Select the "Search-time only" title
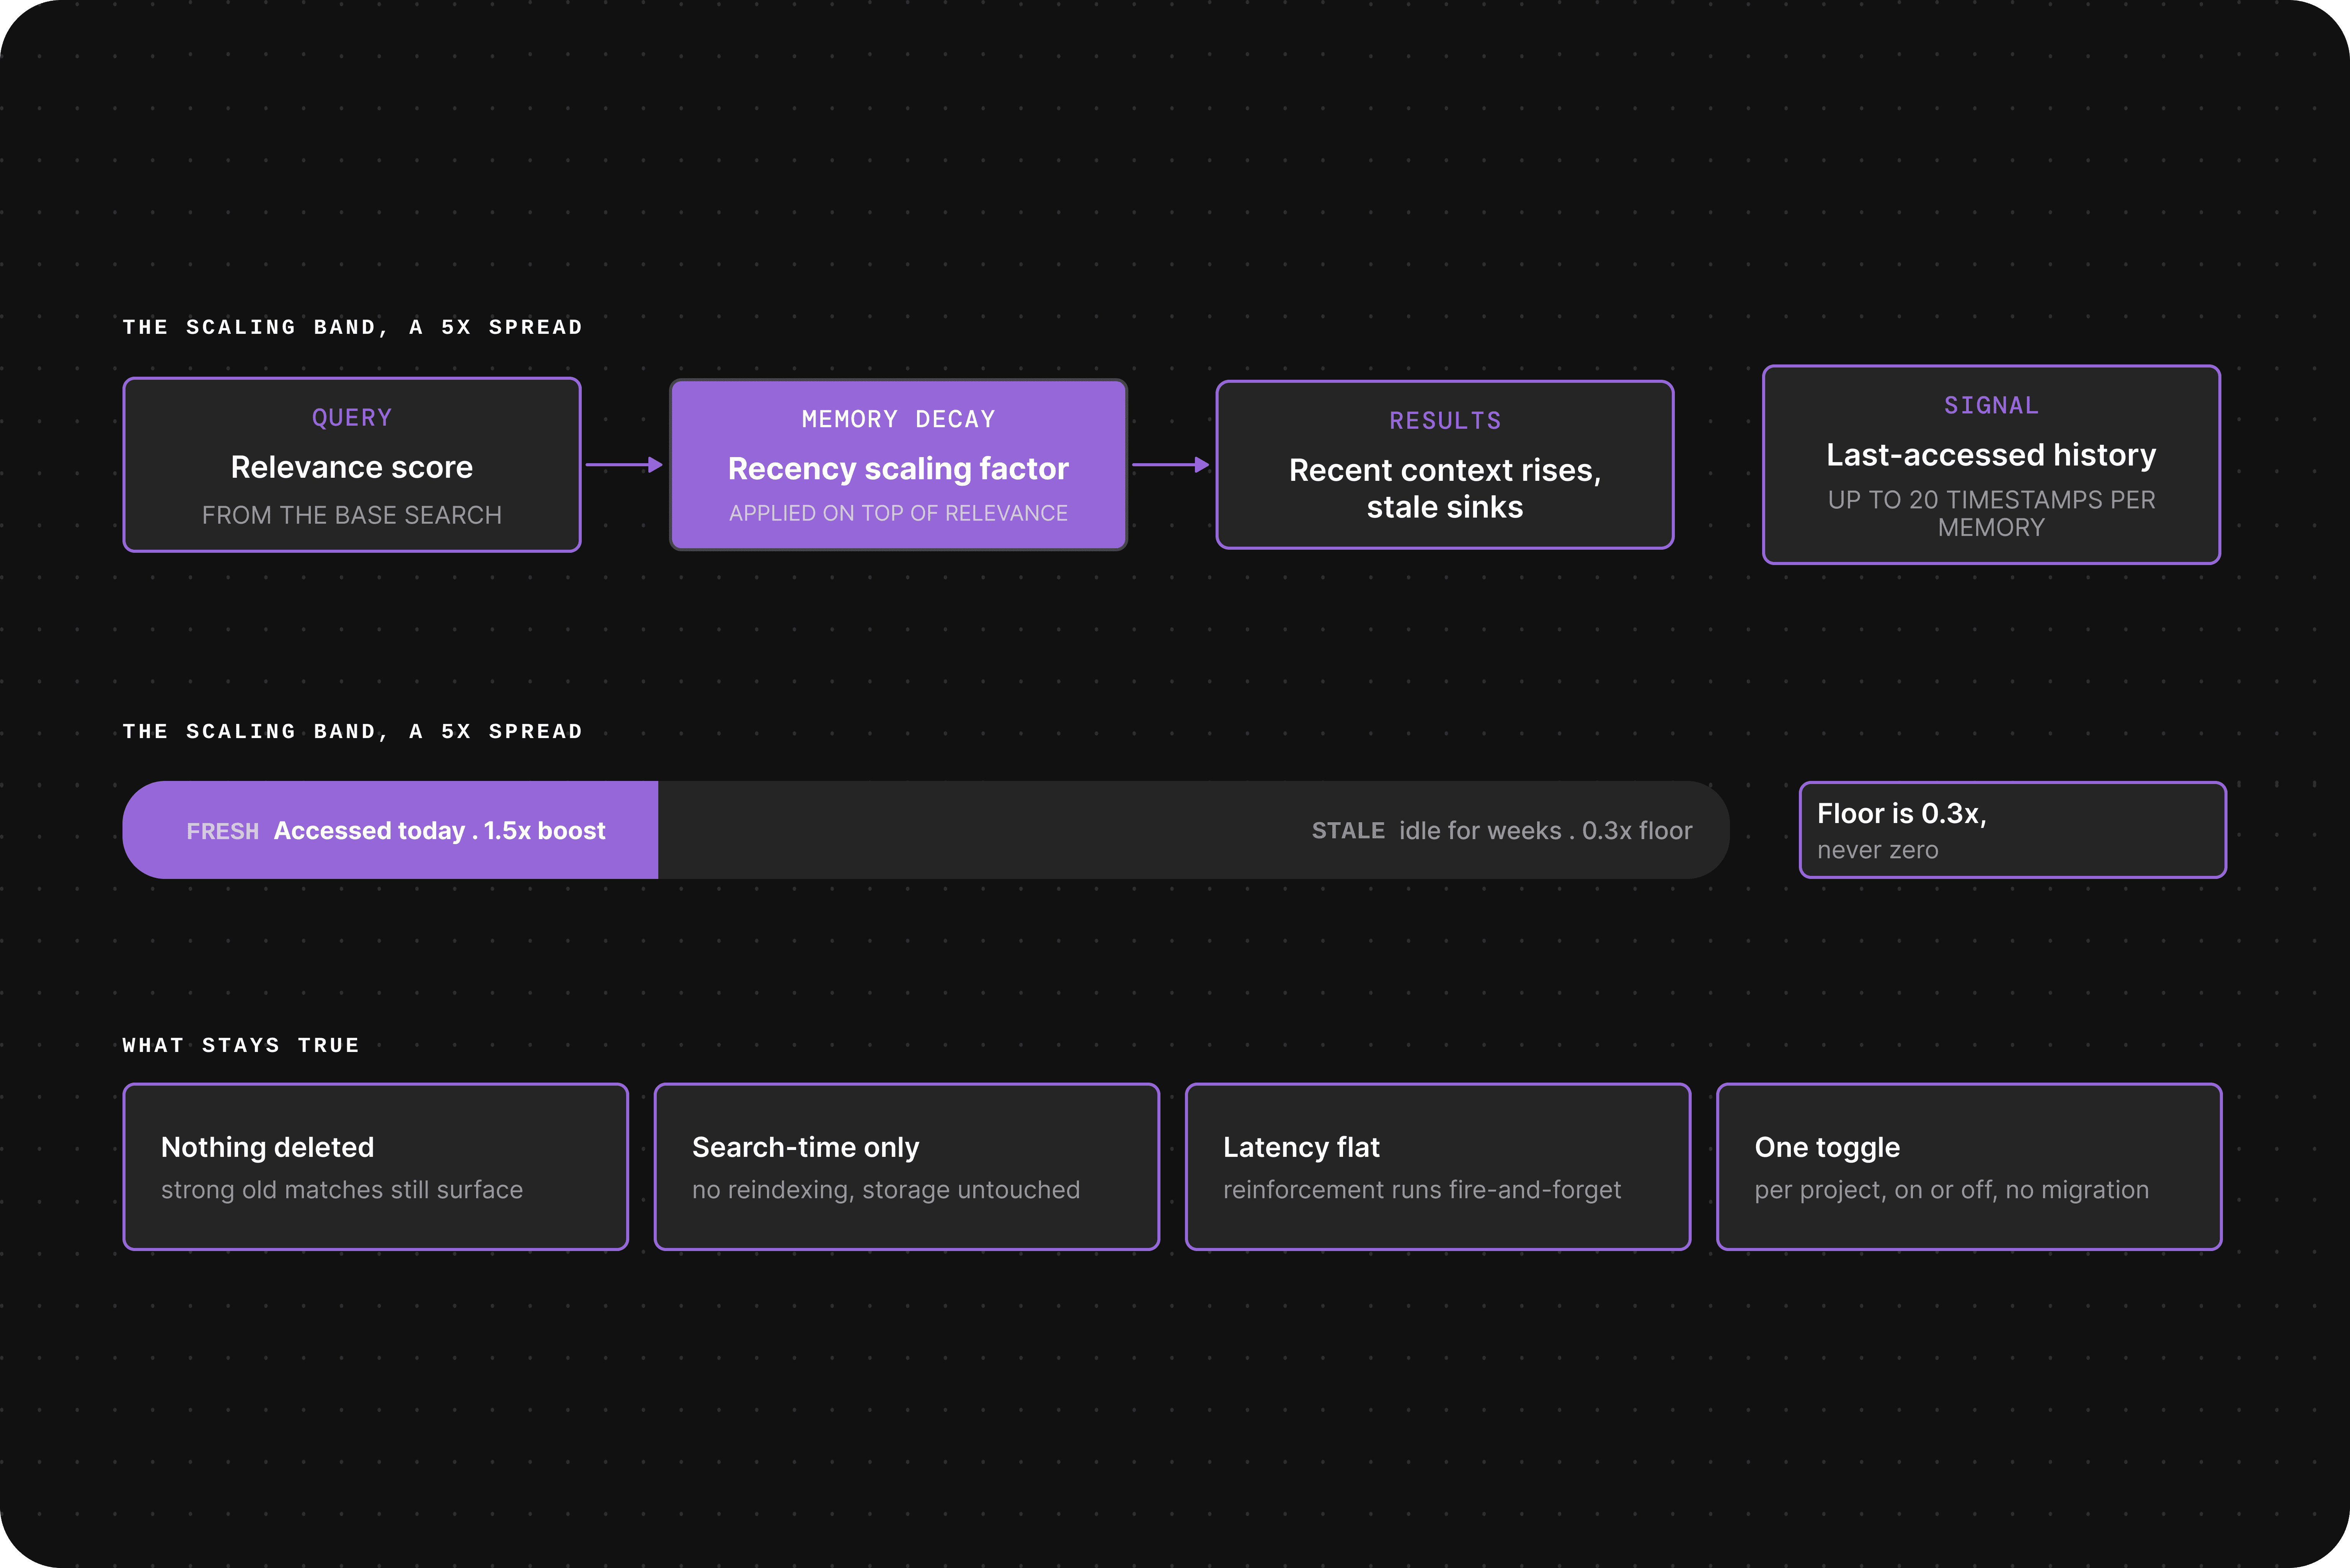Viewport: 2350px width, 1568px height. [x=806, y=1147]
